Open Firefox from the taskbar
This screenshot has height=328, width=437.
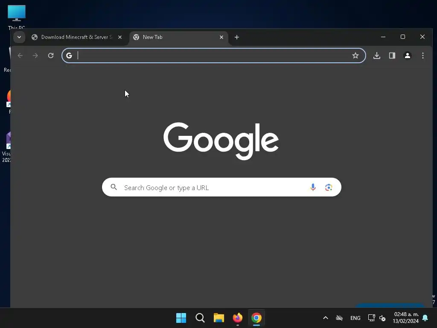click(x=237, y=318)
